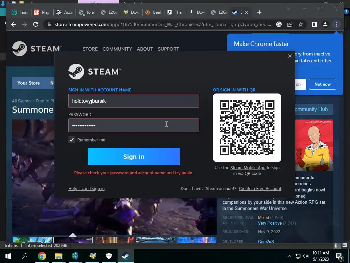Open Windows Security shield taskbar icon
Screen dimensions: 350x263
[x=109, y=256]
